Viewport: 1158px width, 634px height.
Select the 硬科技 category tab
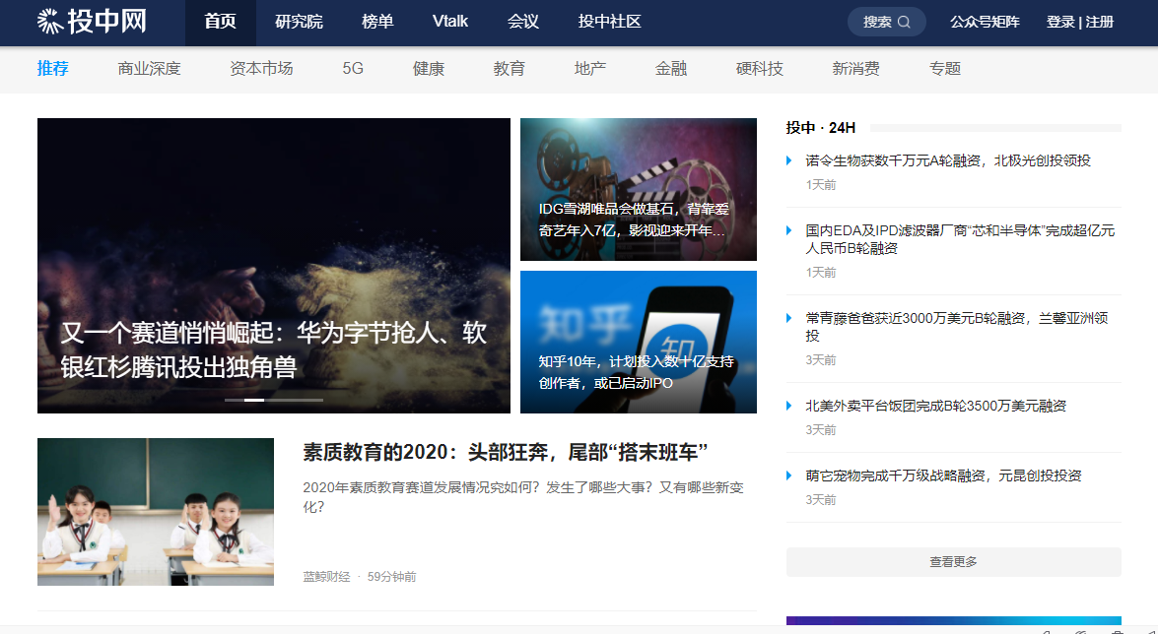759,69
